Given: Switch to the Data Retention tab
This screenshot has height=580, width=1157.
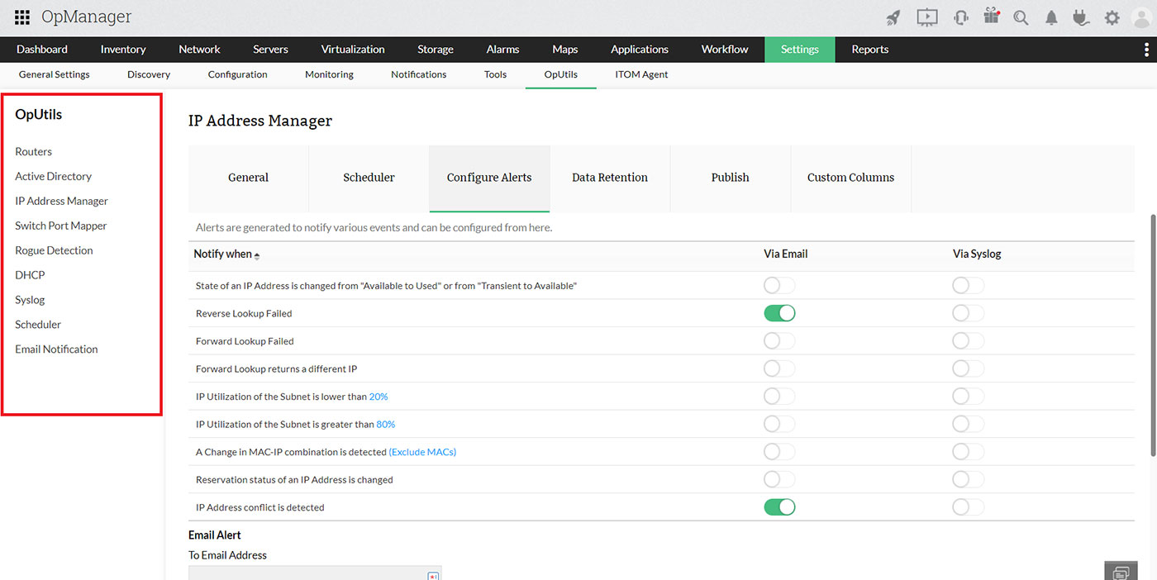Looking at the screenshot, I should pyautogui.click(x=610, y=178).
